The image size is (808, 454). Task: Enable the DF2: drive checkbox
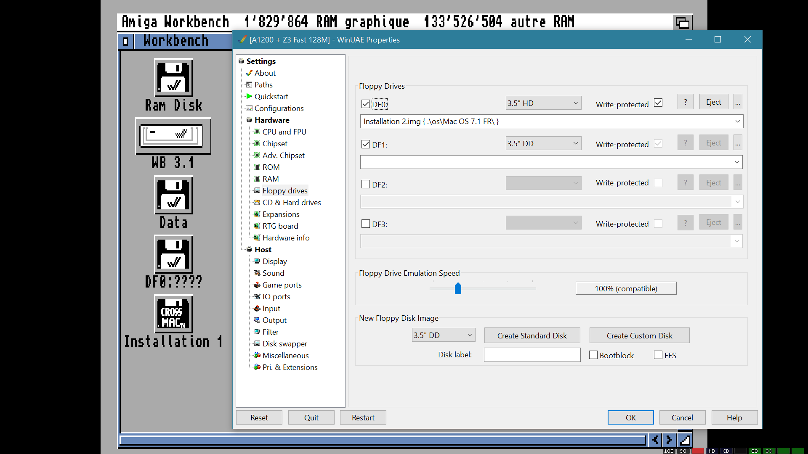pyautogui.click(x=366, y=184)
